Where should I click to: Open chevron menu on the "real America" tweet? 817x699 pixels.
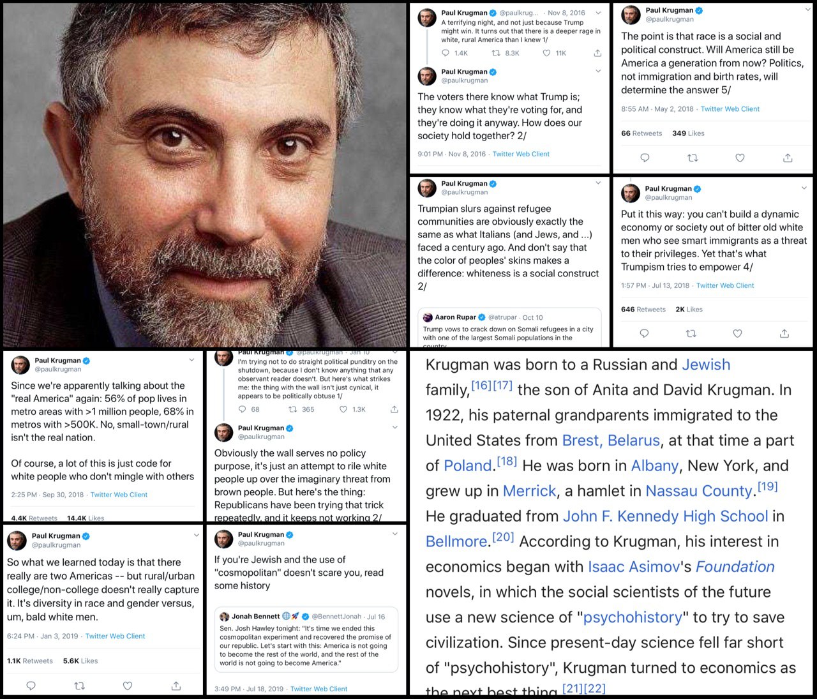[191, 360]
